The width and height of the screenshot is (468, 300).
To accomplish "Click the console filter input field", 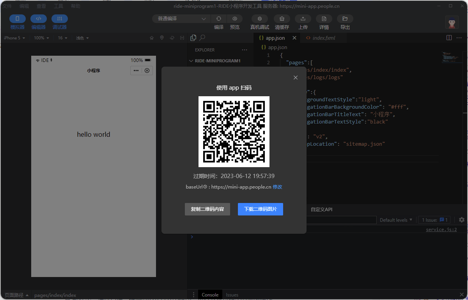I will (341, 220).
